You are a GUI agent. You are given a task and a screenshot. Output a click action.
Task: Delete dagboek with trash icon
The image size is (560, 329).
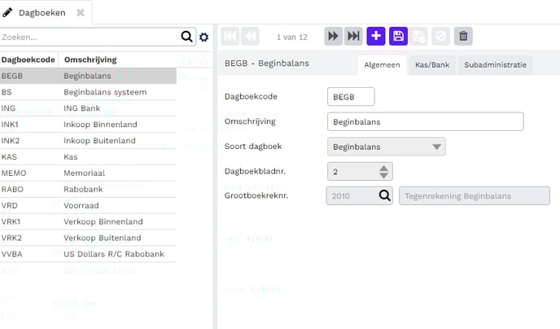[463, 36]
